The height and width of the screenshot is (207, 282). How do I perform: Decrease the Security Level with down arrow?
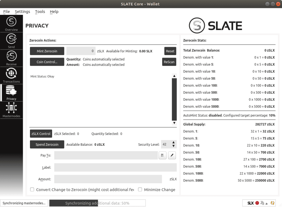[x=174, y=146]
